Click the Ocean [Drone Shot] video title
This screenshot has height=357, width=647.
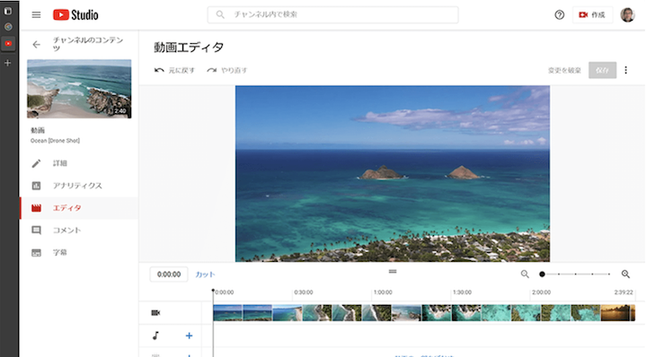pyautogui.click(x=55, y=141)
